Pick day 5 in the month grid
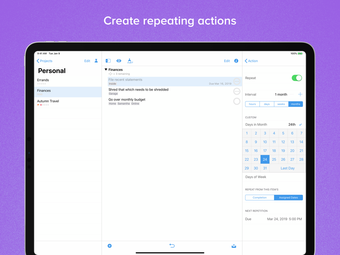 click(283, 133)
